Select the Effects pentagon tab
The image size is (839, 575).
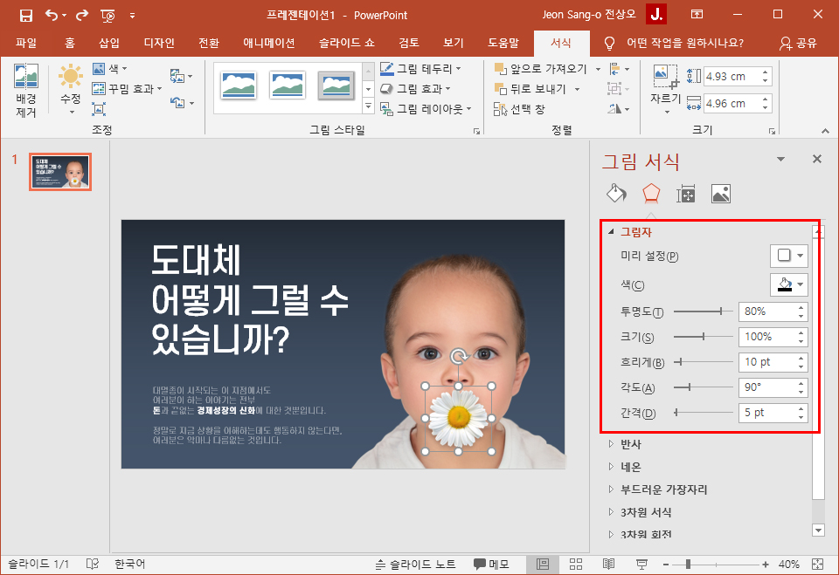[x=650, y=194]
